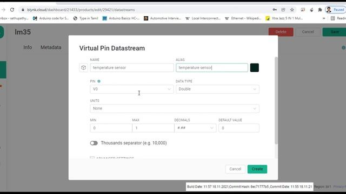
Task: Open the Pin V0 dropdown
Action: 132,89
